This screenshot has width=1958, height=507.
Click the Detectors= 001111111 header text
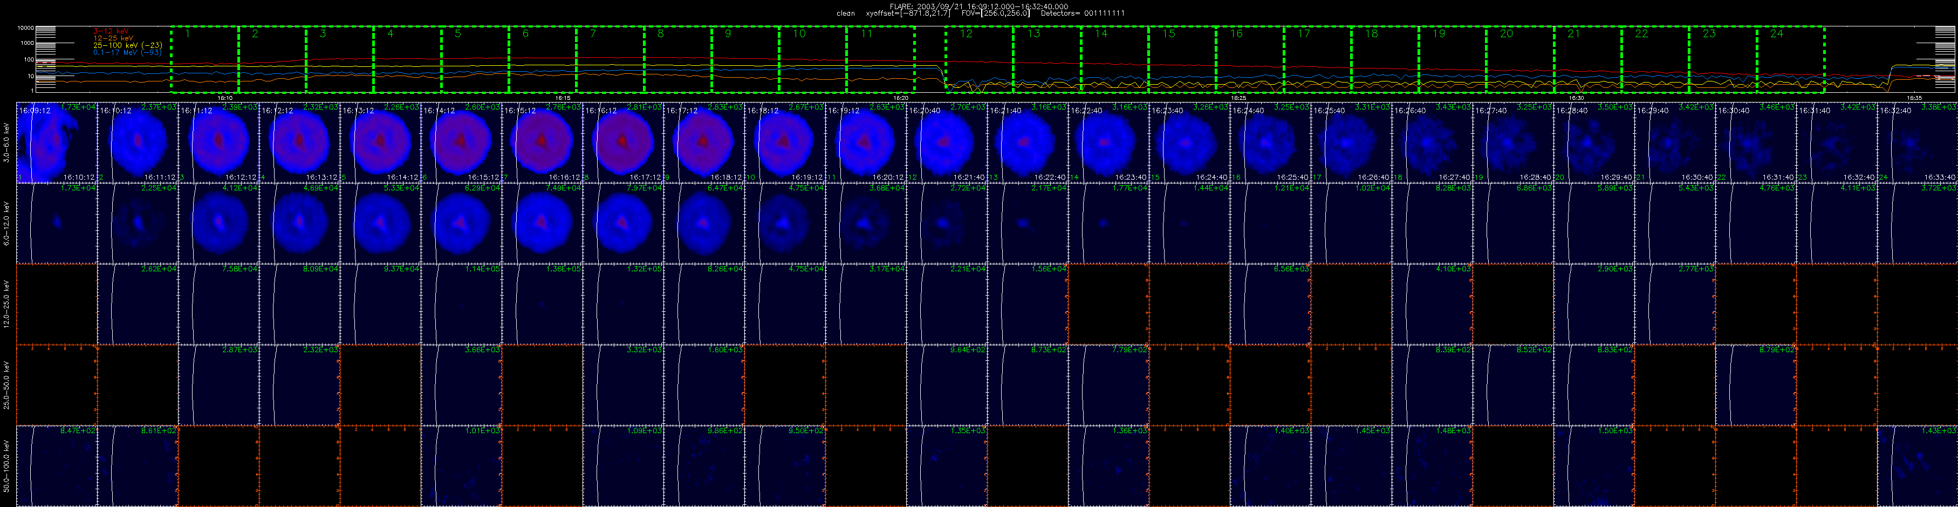tap(1083, 13)
